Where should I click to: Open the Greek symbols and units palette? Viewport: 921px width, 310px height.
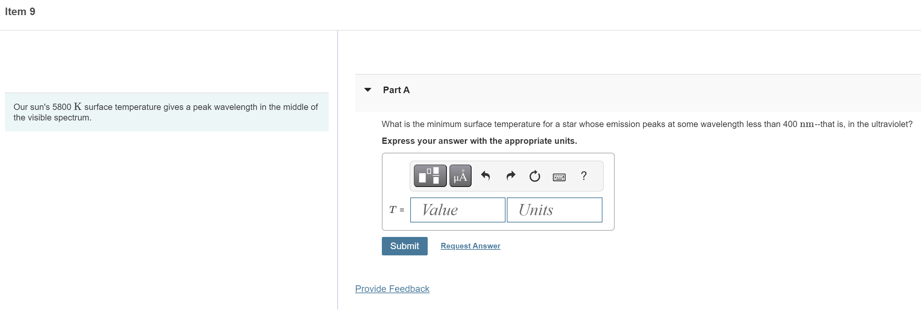point(460,175)
